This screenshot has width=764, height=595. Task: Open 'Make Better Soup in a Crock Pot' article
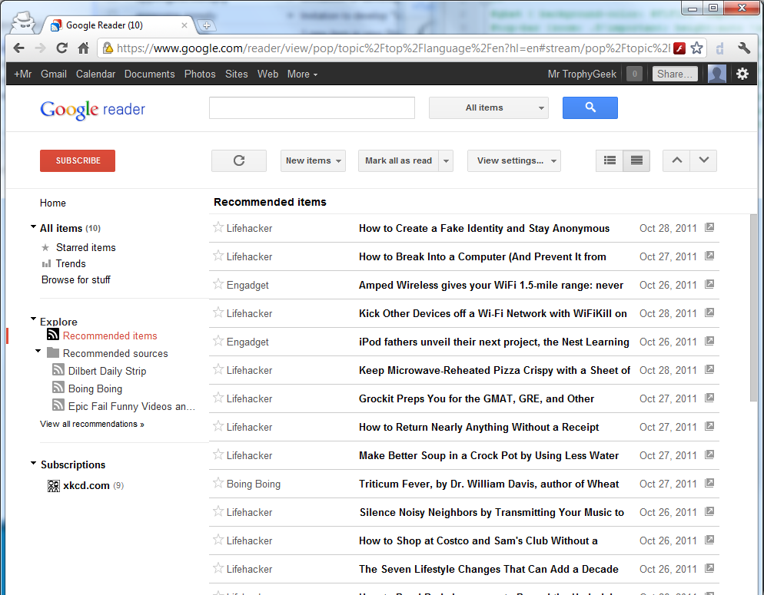[x=489, y=455]
